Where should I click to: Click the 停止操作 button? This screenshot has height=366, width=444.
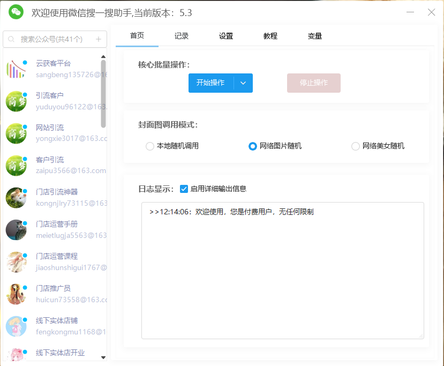[314, 83]
